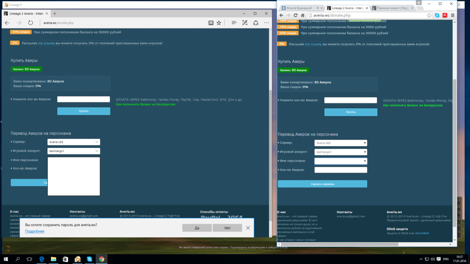Open the Edge Hub panel icon

(234, 23)
